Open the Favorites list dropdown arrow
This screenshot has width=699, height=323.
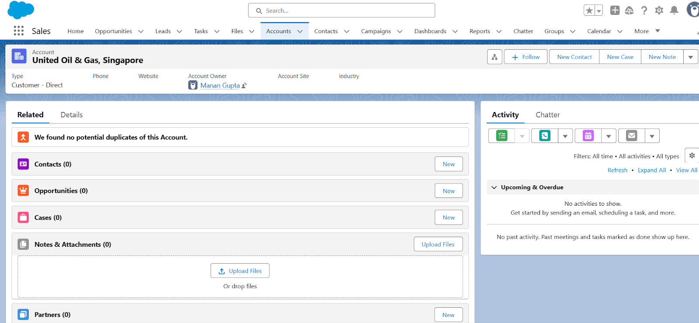[599, 10]
